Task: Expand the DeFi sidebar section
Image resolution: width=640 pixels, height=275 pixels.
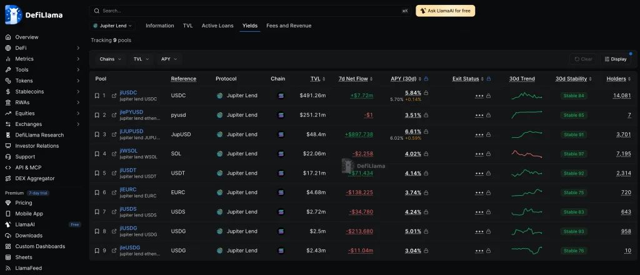Action: tap(78, 48)
